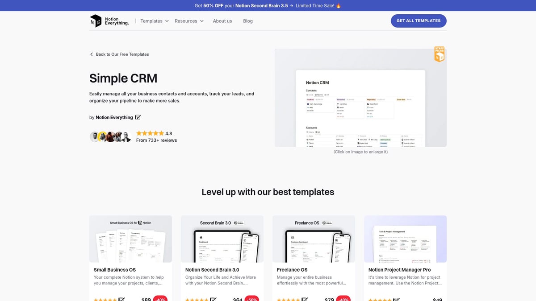Click the Simple CRM preview image to enlarge it
The image size is (536, 301).
(x=360, y=97)
